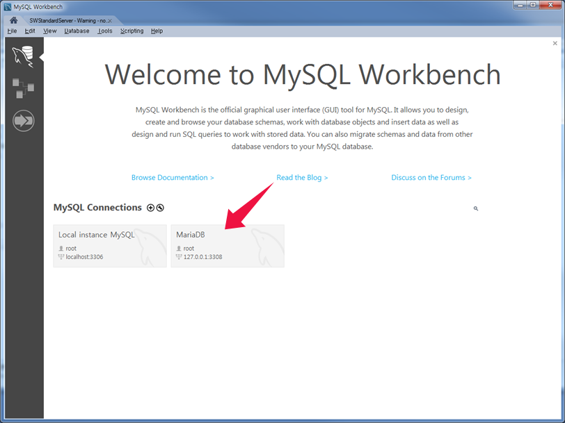Screen dimensions: 565x423
Task: Open the Database menu
Action: (77, 31)
